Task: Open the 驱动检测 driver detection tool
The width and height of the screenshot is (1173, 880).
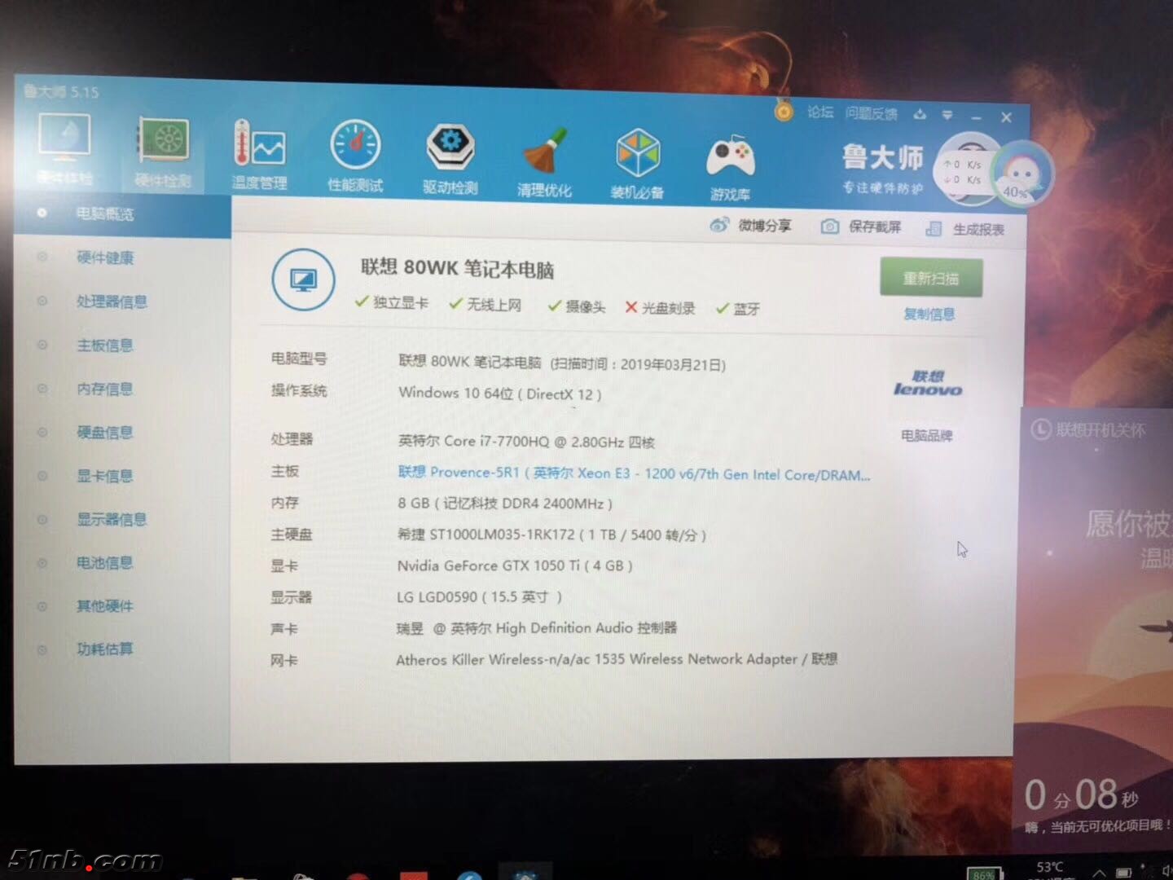Action: [450, 158]
